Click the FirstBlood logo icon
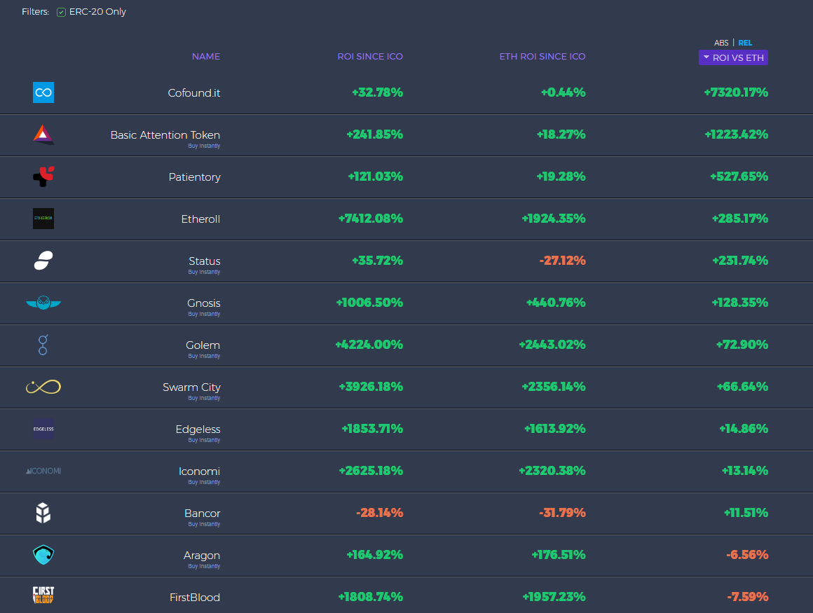Viewport: 813px width, 613px height. pyautogui.click(x=43, y=595)
